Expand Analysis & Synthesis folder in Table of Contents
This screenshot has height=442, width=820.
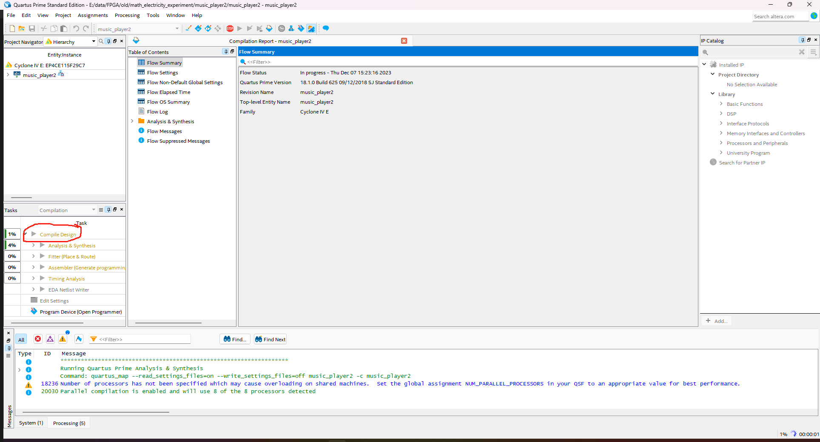click(x=132, y=121)
